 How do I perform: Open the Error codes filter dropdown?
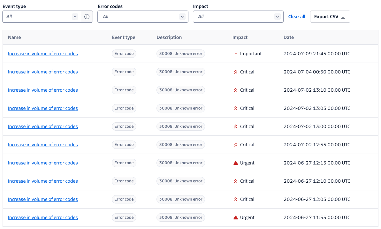click(x=142, y=16)
